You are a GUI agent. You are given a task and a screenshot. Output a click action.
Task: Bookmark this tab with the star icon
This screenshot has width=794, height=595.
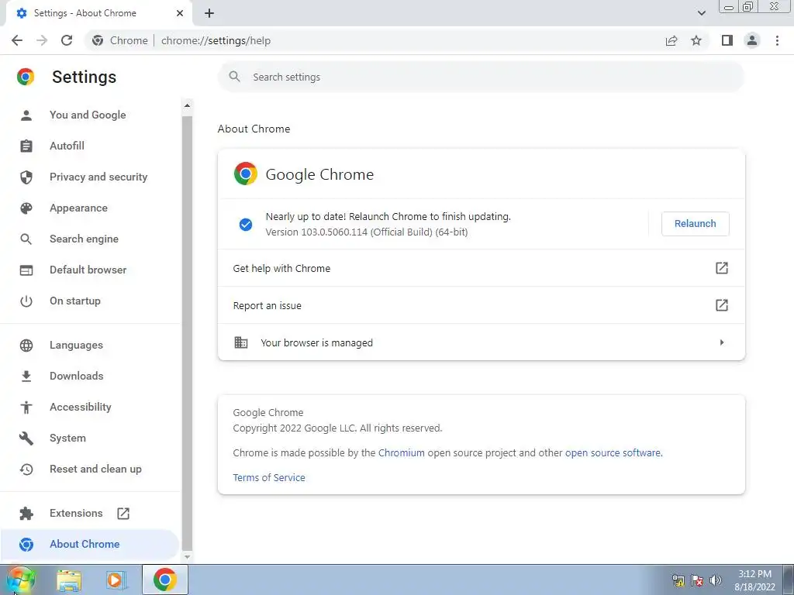696,40
